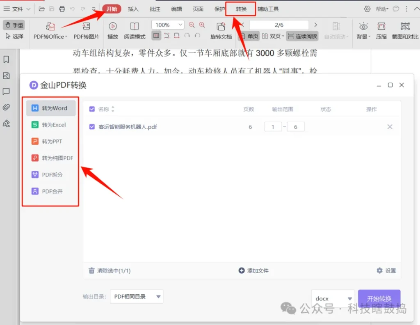Click the actual size page icon
The height and width of the screenshot is (325, 420).
pos(156,35)
